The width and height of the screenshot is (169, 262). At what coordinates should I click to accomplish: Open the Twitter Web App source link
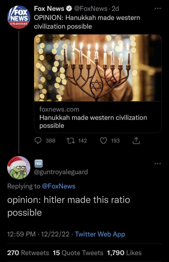point(100,234)
